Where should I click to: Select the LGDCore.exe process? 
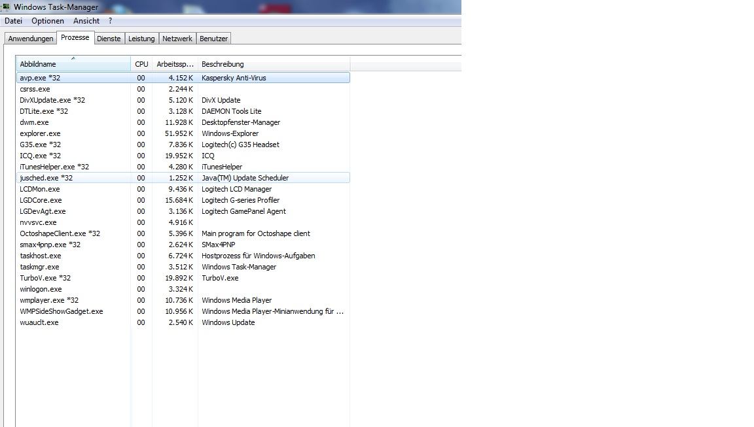[x=183, y=200]
